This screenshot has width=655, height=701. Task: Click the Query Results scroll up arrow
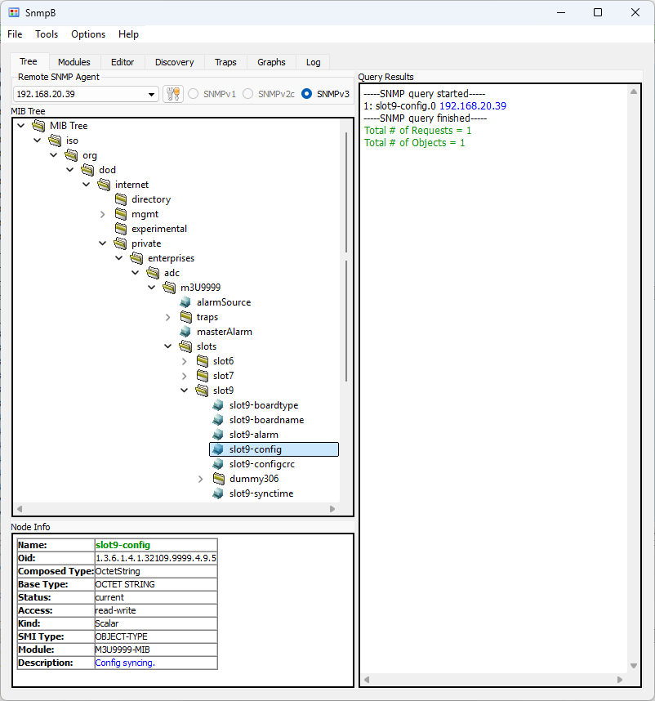pyautogui.click(x=634, y=92)
